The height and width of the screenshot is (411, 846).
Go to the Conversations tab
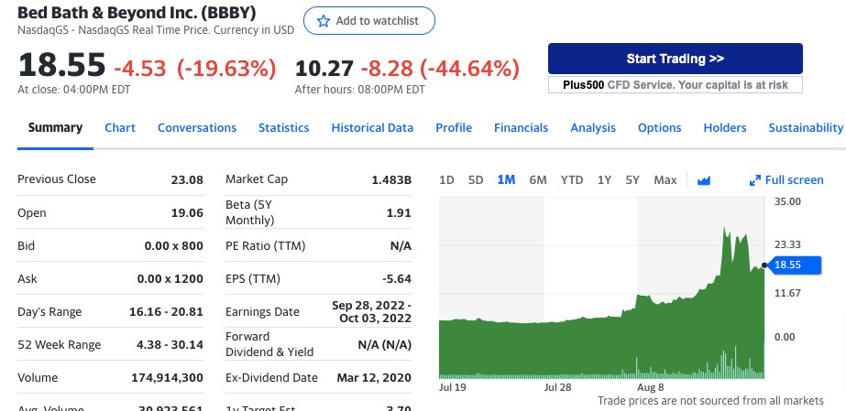coord(197,128)
